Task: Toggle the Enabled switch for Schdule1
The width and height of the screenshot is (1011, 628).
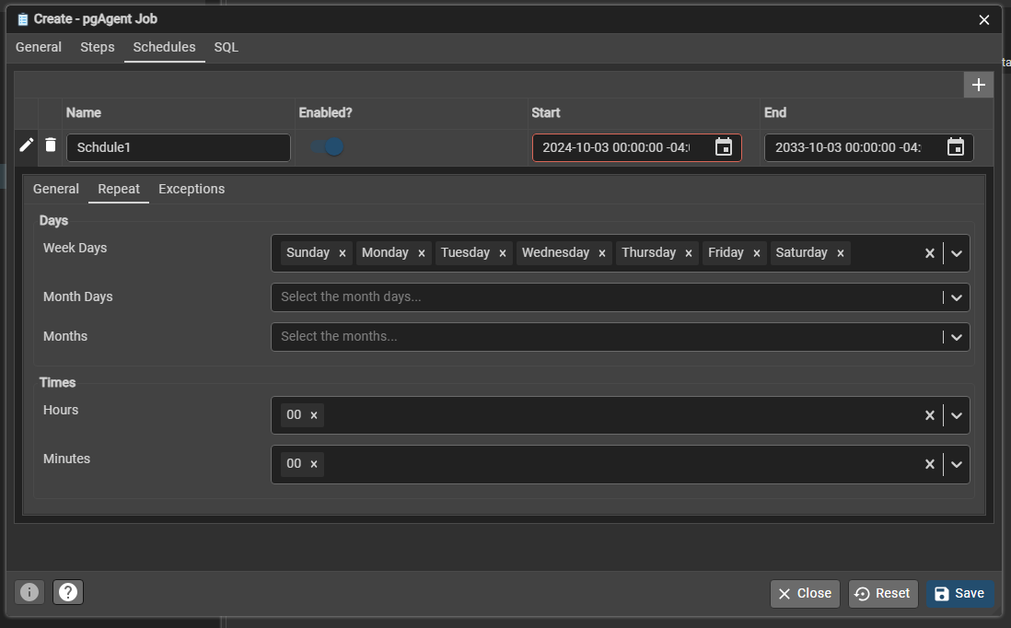Action: [328, 147]
